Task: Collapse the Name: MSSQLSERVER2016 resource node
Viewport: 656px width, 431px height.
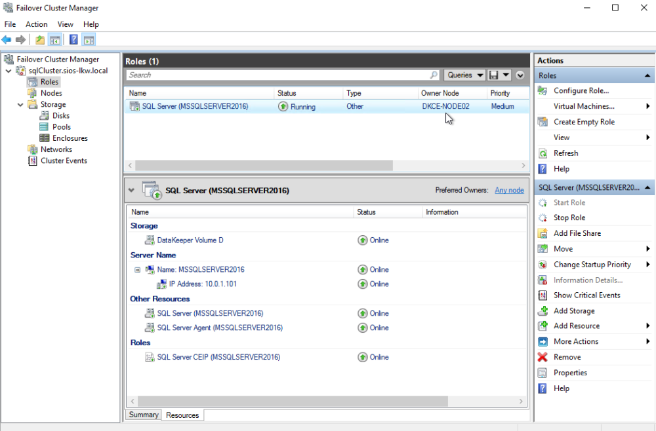Action: (137, 270)
